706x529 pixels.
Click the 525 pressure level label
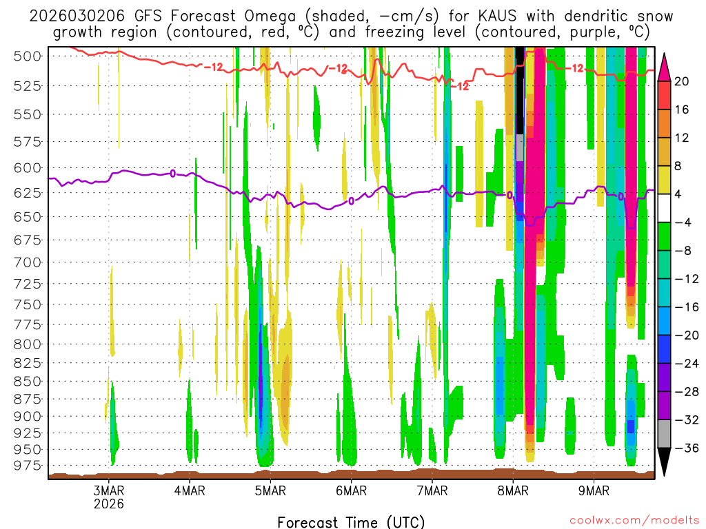click(x=27, y=85)
